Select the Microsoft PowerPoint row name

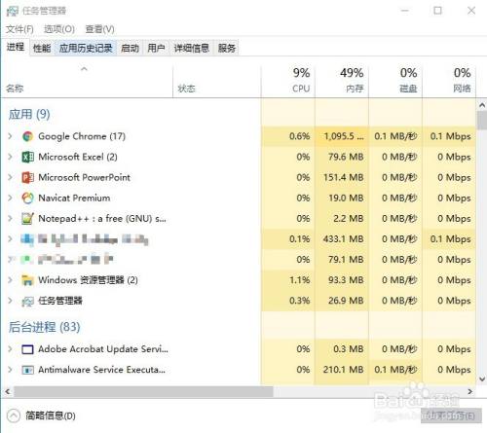[x=84, y=177]
